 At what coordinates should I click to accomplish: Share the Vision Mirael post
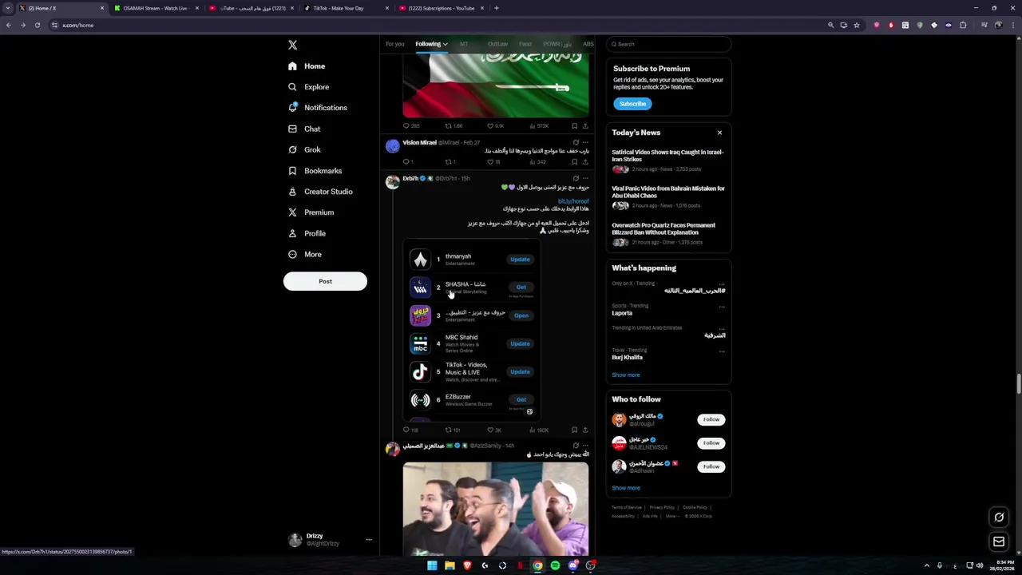coord(585,161)
